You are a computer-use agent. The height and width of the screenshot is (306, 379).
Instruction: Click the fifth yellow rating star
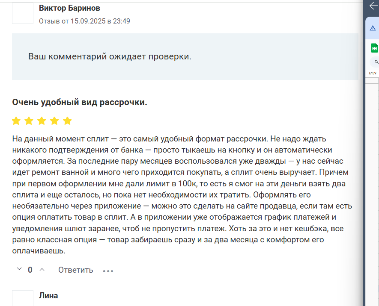pyautogui.click(x=67, y=121)
